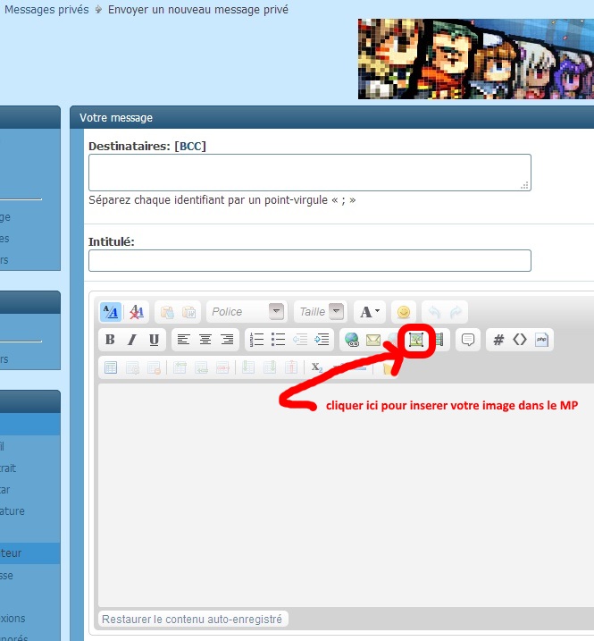This screenshot has width=594, height=641.
Task: Click into the Intitulé subject field
Action: coord(309,260)
